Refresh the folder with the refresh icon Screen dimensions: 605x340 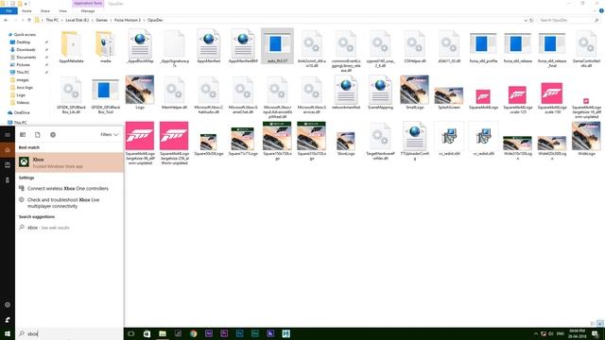tap(531, 20)
